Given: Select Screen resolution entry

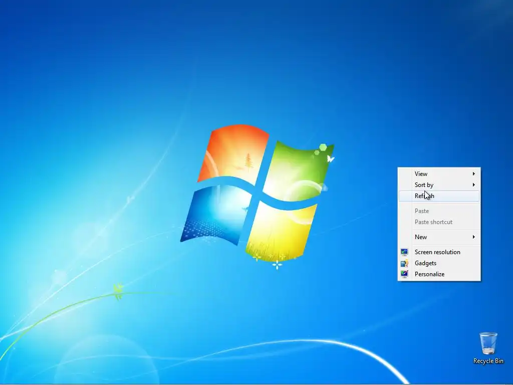Looking at the screenshot, I should coord(439,252).
